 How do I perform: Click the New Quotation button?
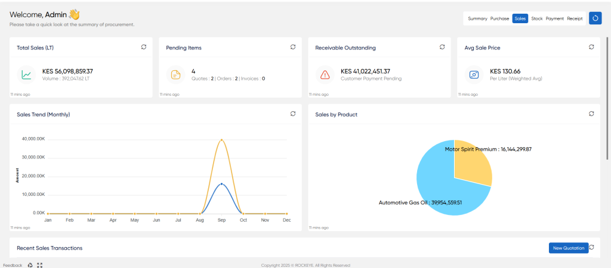(x=569, y=248)
